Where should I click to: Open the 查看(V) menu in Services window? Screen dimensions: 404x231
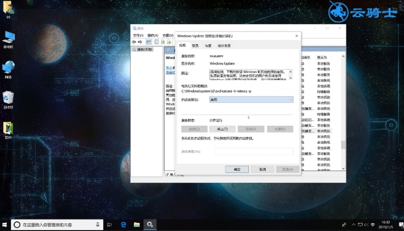point(168,35)
